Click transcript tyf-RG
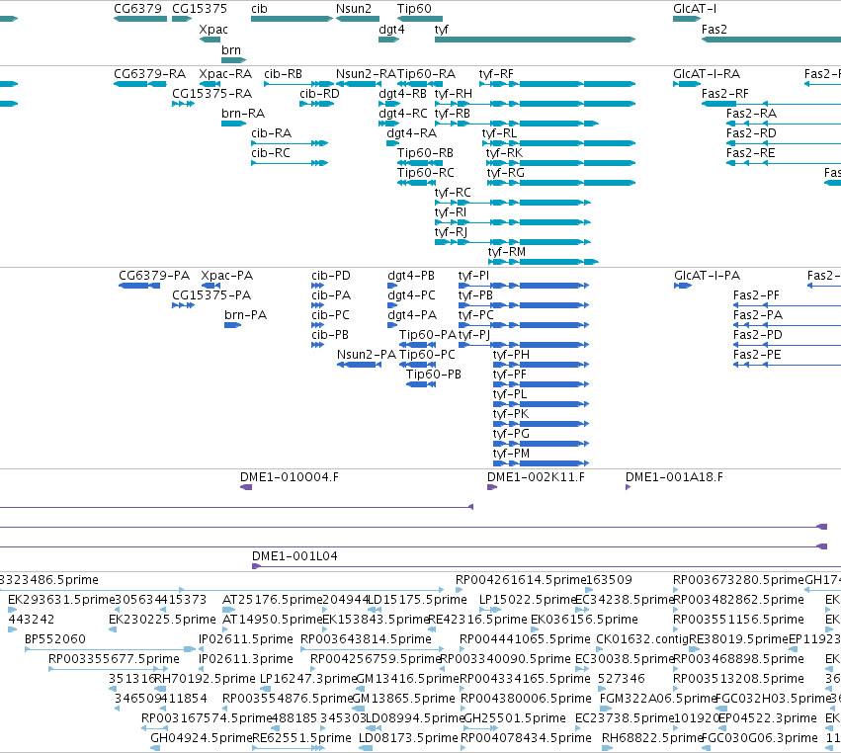This screenshot has width=841, height=753. coord(561,183)
